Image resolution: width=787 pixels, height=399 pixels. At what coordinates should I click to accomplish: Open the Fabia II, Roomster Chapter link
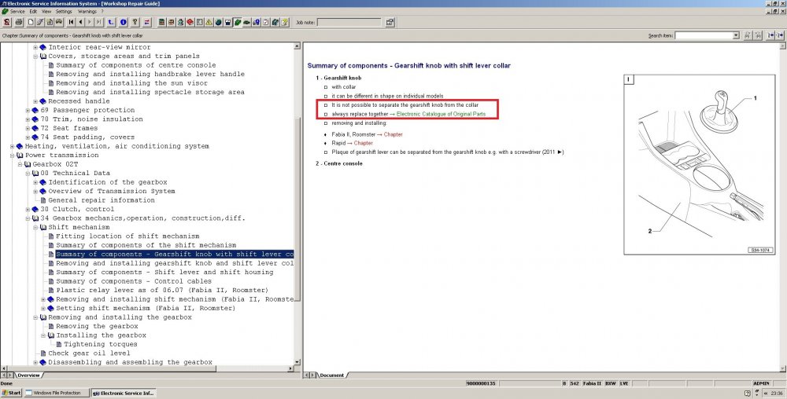(x=393, y=134)
